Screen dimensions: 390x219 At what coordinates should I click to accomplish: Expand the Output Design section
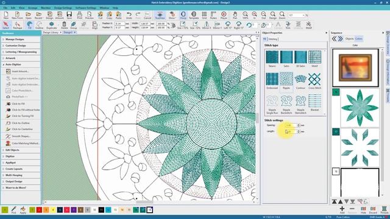(21, 181)
